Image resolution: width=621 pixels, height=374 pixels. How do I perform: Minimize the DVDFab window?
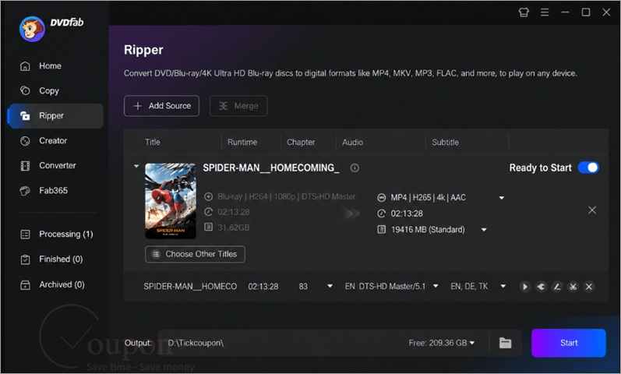click(565, 12)
